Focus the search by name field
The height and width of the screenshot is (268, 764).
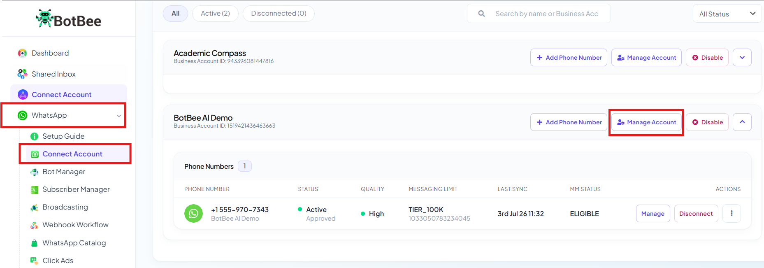click(539, 14)
